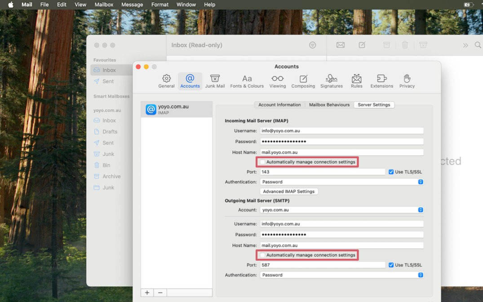This screenshot has height=302, width=483.
Task: Open Junk Mail preferences
Action: coord(215,81)
